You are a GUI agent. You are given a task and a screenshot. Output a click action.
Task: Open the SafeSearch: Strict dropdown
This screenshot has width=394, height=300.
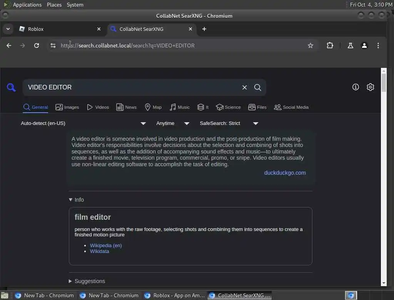pos(229,123)
